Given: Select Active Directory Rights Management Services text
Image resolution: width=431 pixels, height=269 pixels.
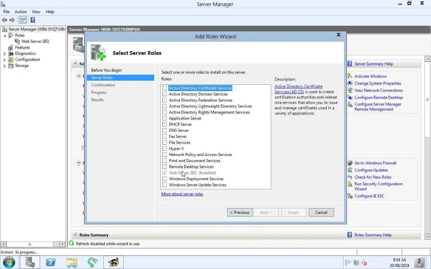Looking at the screenshot, I should coord(209,112).
